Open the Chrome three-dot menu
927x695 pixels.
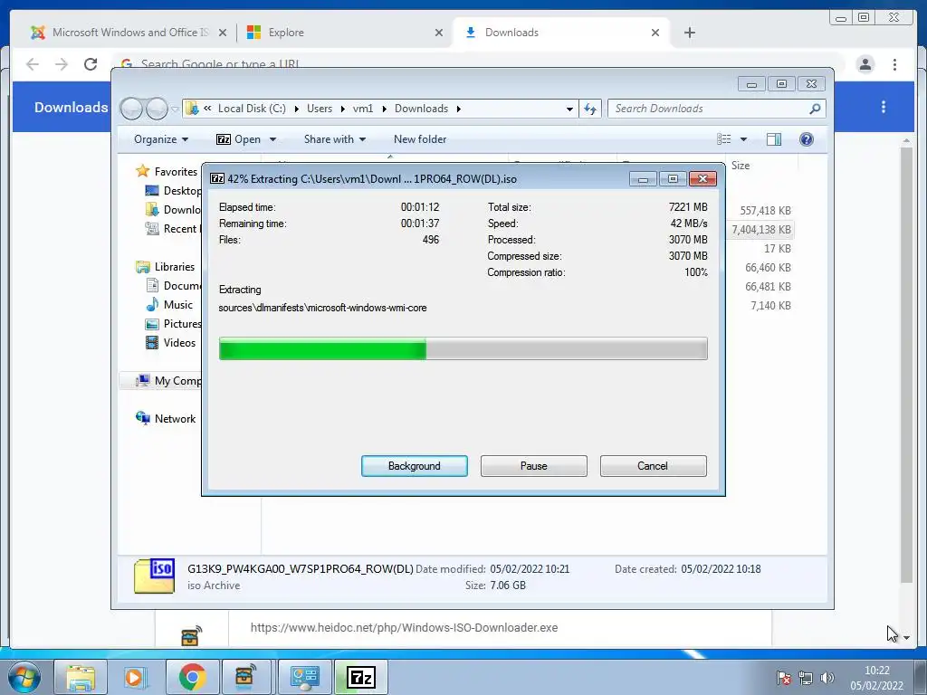[894, 64]
